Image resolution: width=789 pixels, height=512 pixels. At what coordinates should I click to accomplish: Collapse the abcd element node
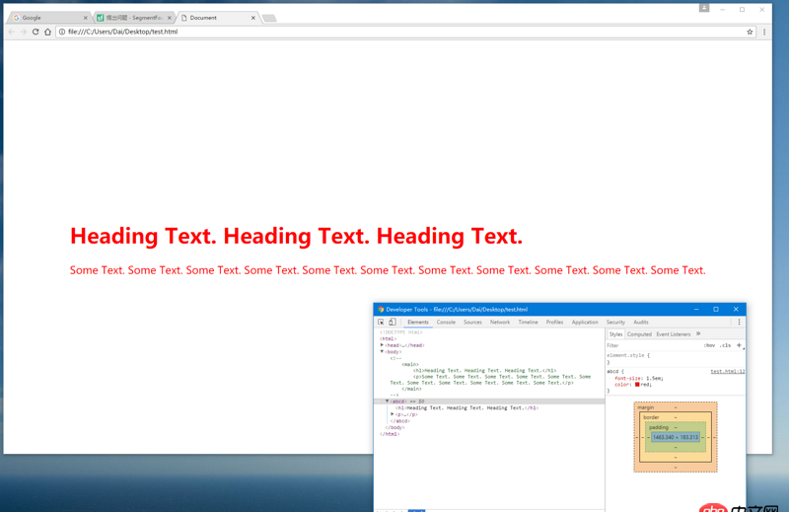(387, 402)
